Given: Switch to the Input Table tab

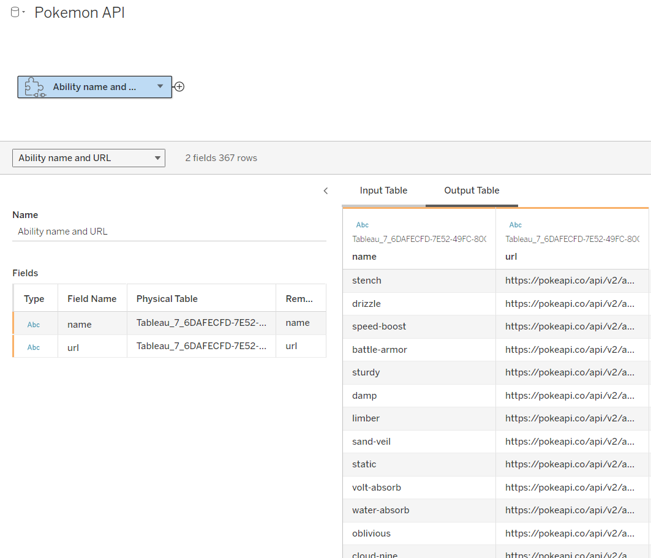Looking at the screenshot, I should [x=383, y=190].
